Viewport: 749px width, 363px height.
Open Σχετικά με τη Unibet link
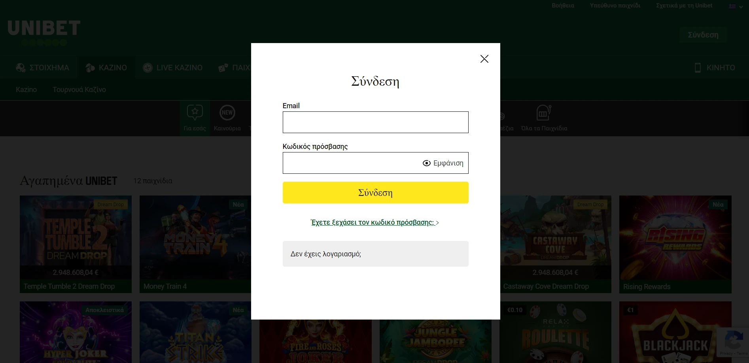click(x=684, y=6)
